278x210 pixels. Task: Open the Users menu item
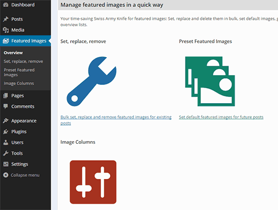(17, 142)
